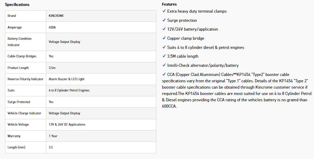Click the Cable Clamp Bridges row label
This screenshot has width=314, height=159.
[22, 56]
